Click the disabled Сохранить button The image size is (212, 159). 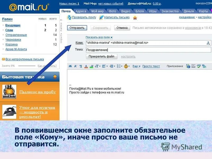pos(100,28)
